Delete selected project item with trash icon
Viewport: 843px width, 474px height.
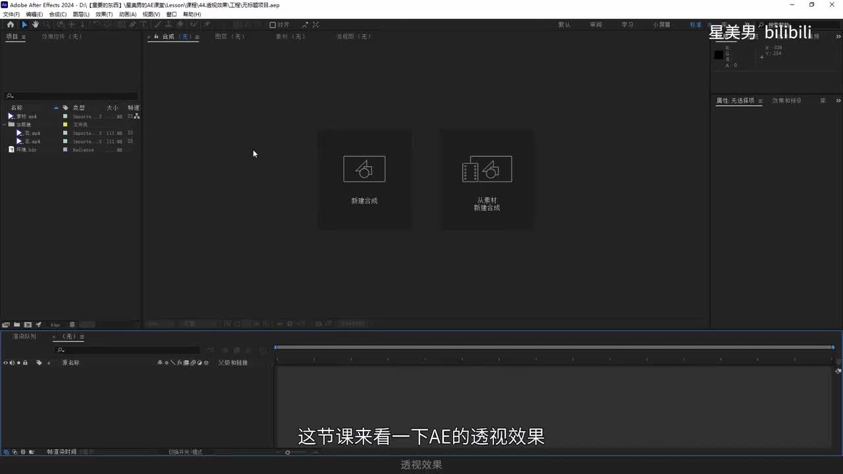click(x=72, y=325)
